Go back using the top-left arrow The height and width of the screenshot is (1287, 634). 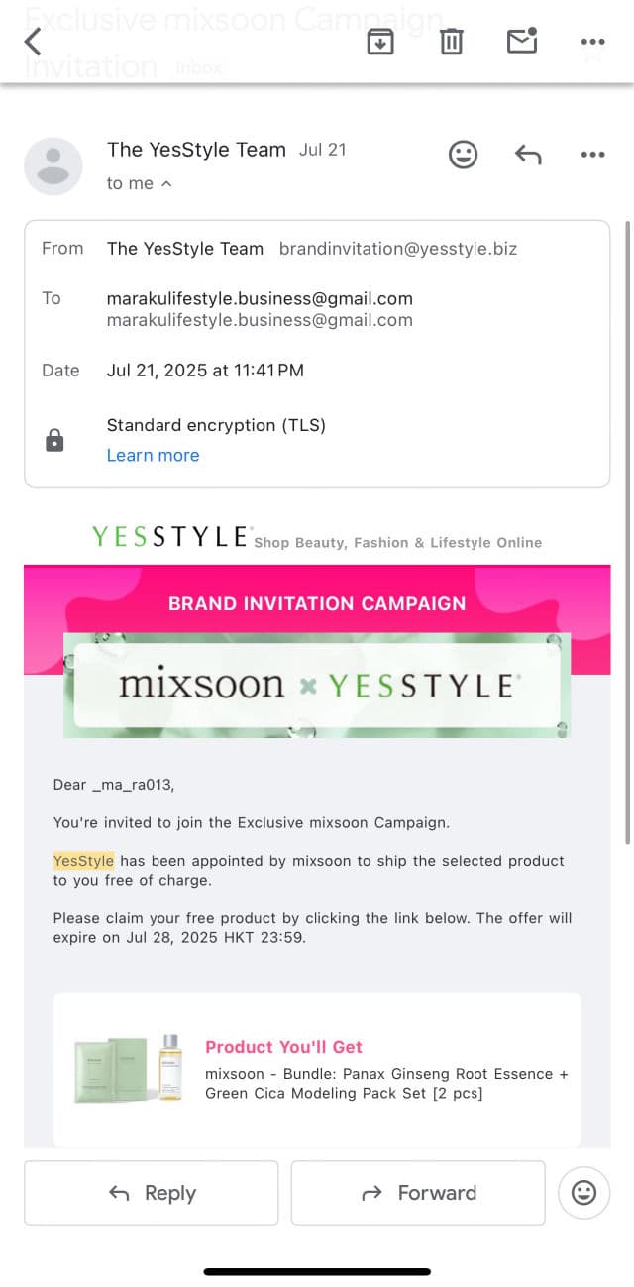pos(33,42)
